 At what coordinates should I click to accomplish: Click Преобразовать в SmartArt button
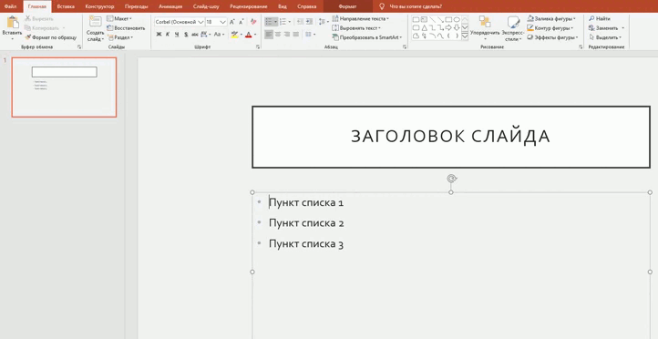(x=367, y=37)
